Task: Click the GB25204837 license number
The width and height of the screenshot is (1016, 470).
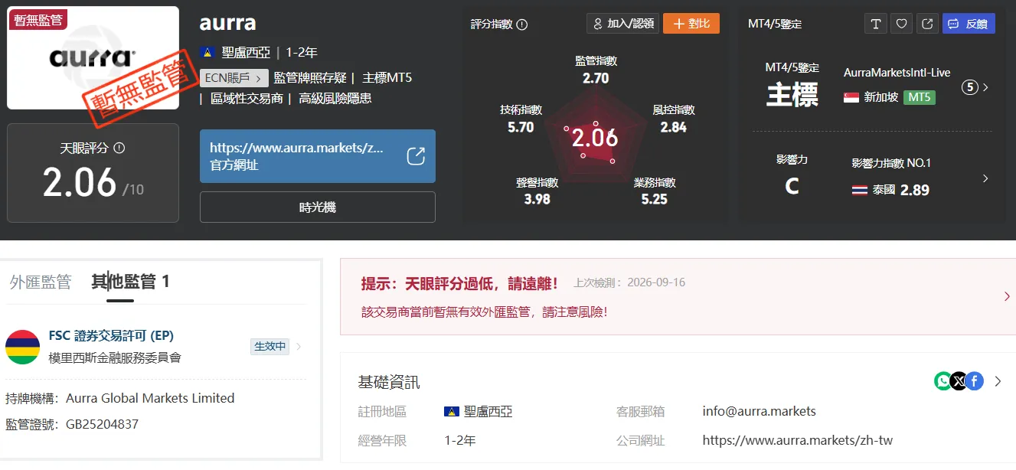Action: coord(102,424)
